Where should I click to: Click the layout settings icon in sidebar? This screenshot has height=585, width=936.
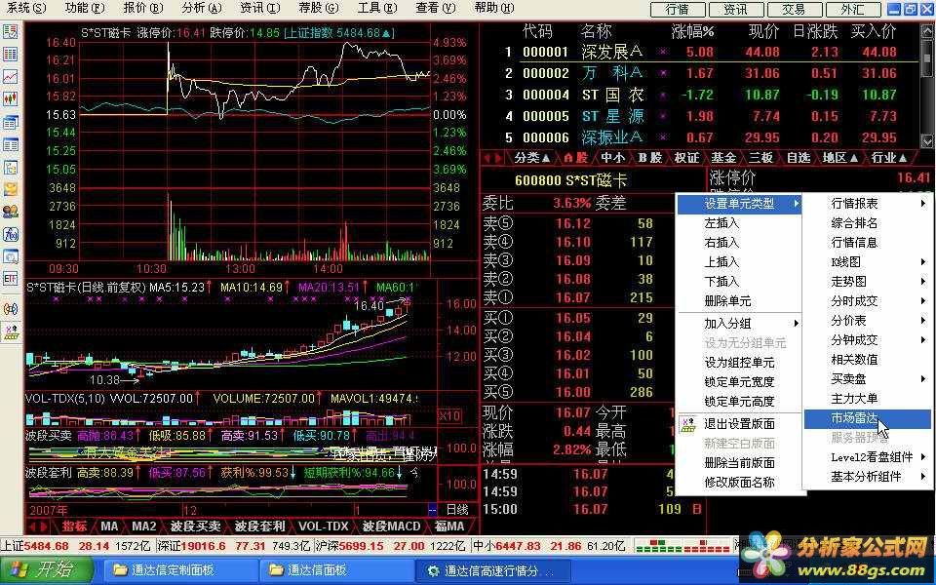(10, 331)
